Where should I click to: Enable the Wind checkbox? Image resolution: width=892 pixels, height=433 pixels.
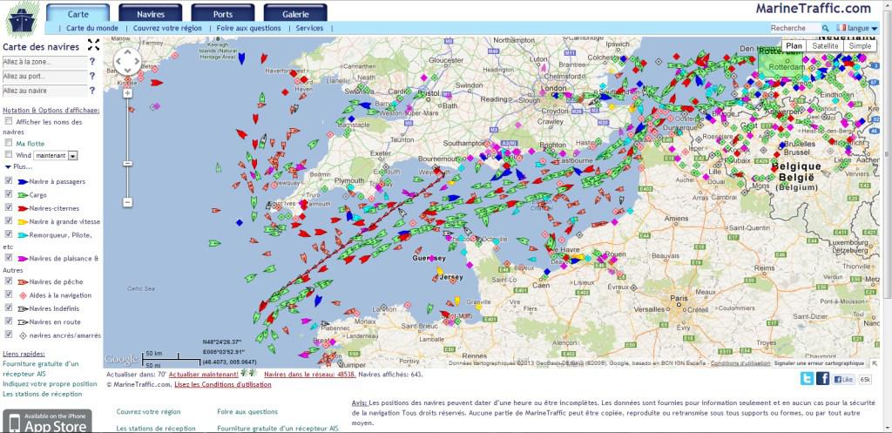tap(9, 155)
